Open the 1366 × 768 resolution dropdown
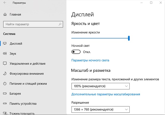Image resolution: width=165 pixels, height=115 pixels. [100, 109]
